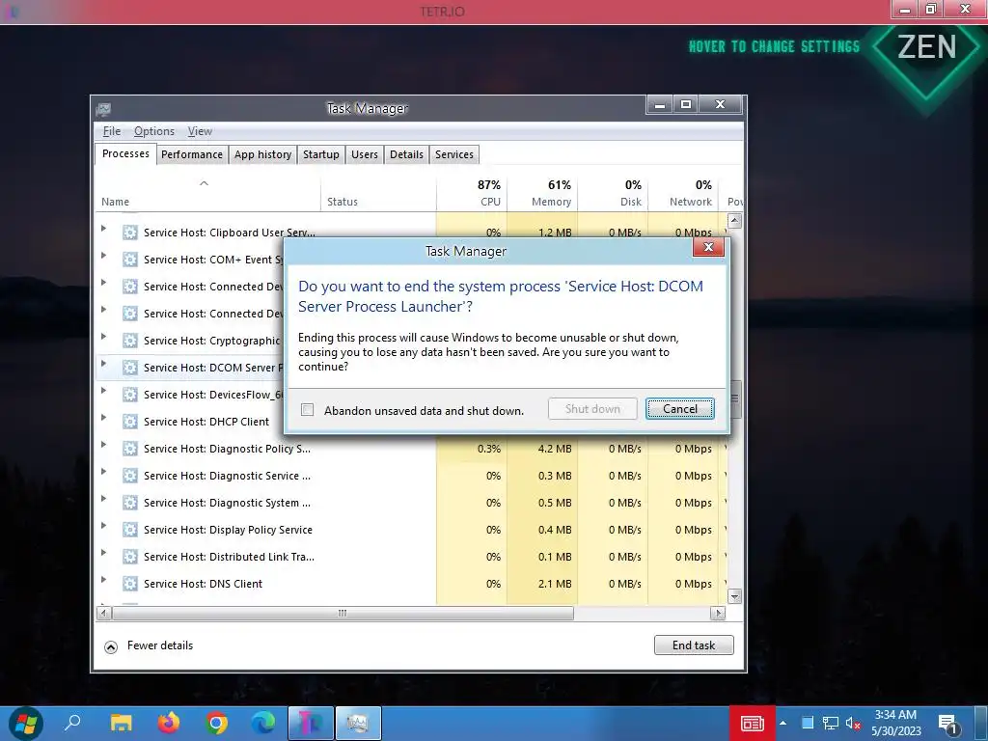This screenshot has width=988, height=741.
Task: Sort by the Status column header
Action: pyautogui.click(x=378, y=194)
